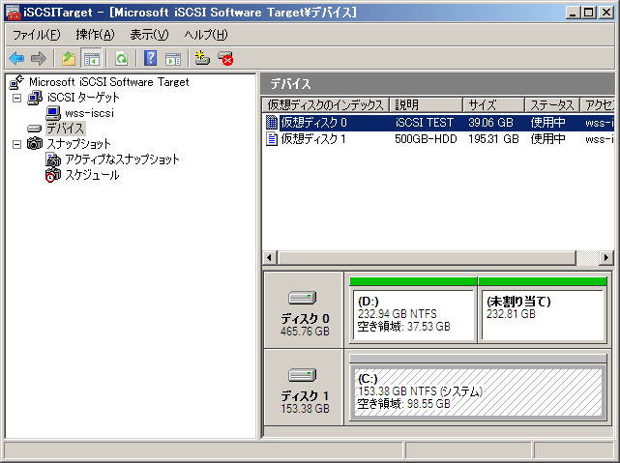The height and width of the screenshot is (463, 620).
Task: Click the スナップショット camera icon
Action: [x=35, y=143]
